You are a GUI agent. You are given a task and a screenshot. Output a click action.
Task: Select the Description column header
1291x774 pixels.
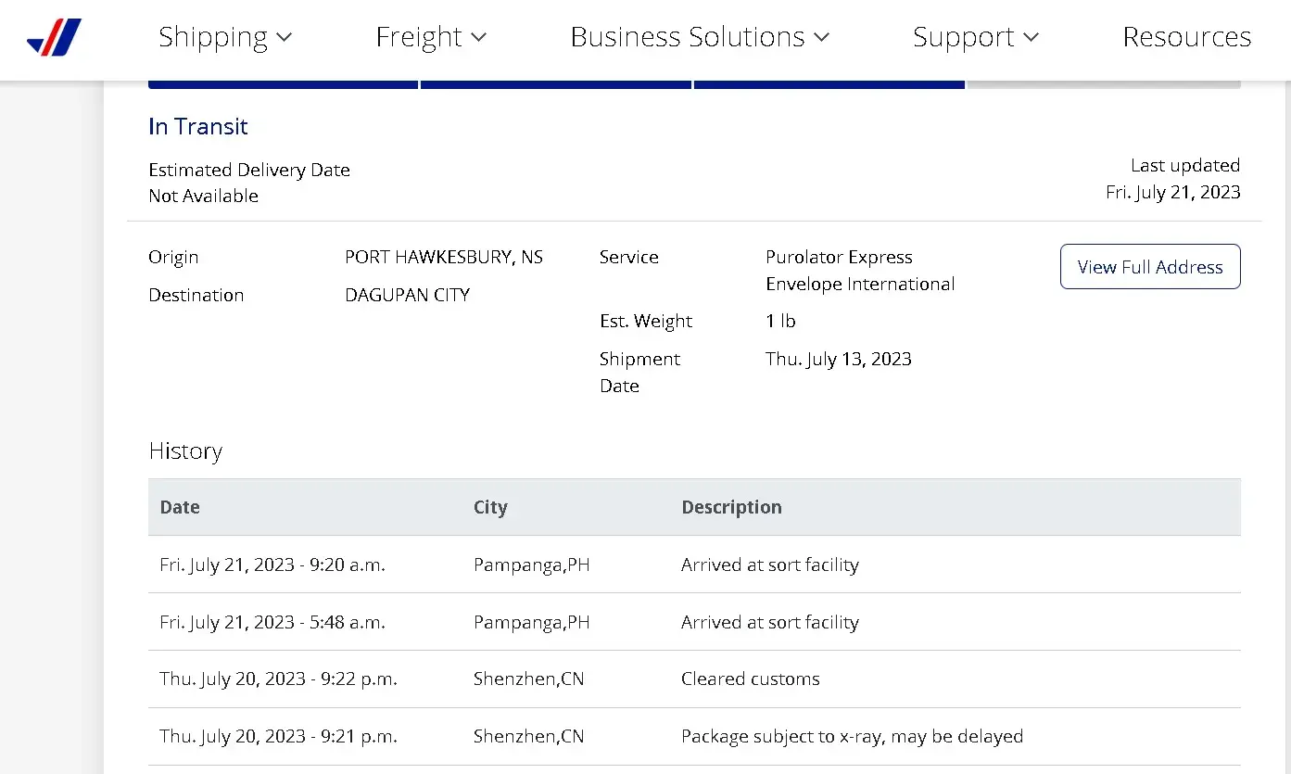click(731, 507)
